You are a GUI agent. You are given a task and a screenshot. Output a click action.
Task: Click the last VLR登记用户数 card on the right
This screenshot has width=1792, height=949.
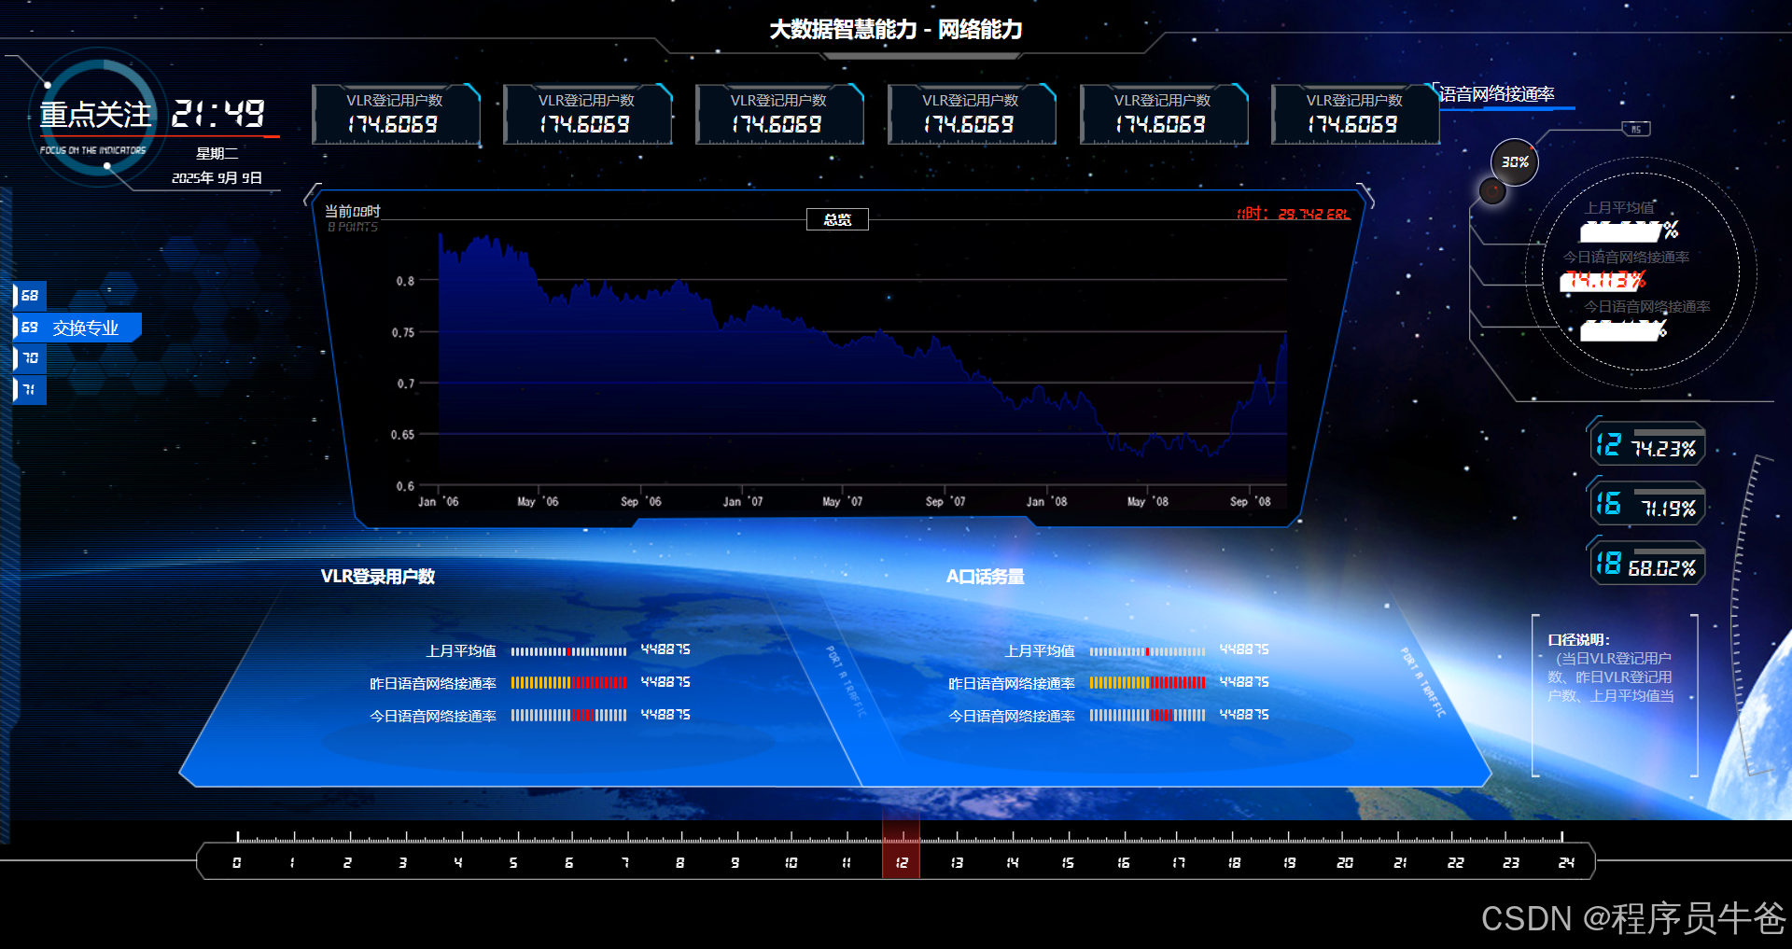pos(1355,114)
